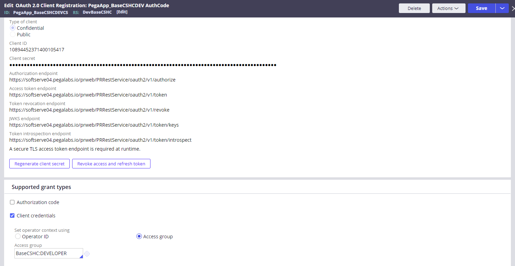Save the client registration
The width and height of the screenshot is (515, 266).
point(481,8)
